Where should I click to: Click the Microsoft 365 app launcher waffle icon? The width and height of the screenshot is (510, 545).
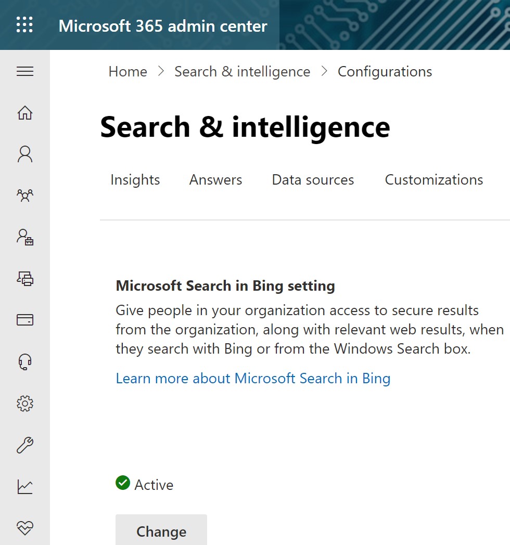click(x=24, y=24)
